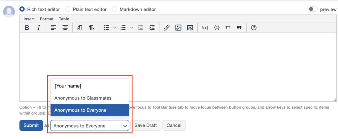Apply italic formatting

click(x=39, y=28)
